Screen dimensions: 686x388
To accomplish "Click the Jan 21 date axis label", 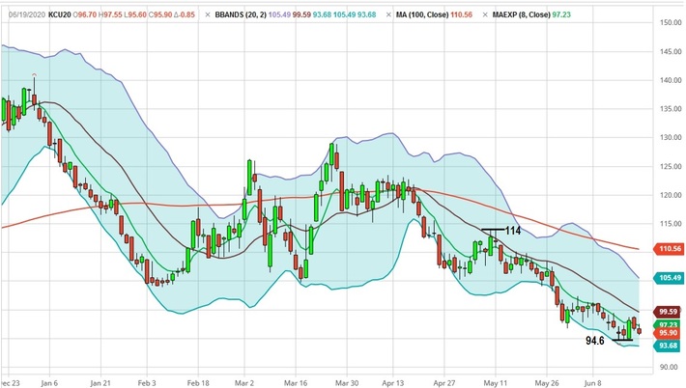I will 100,383.
